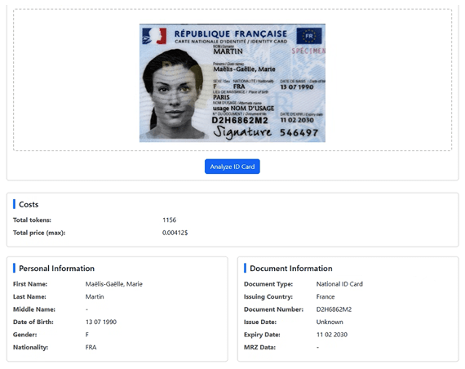Click the Issuing Country value France

pyautogui.click(x=325, y=296)
